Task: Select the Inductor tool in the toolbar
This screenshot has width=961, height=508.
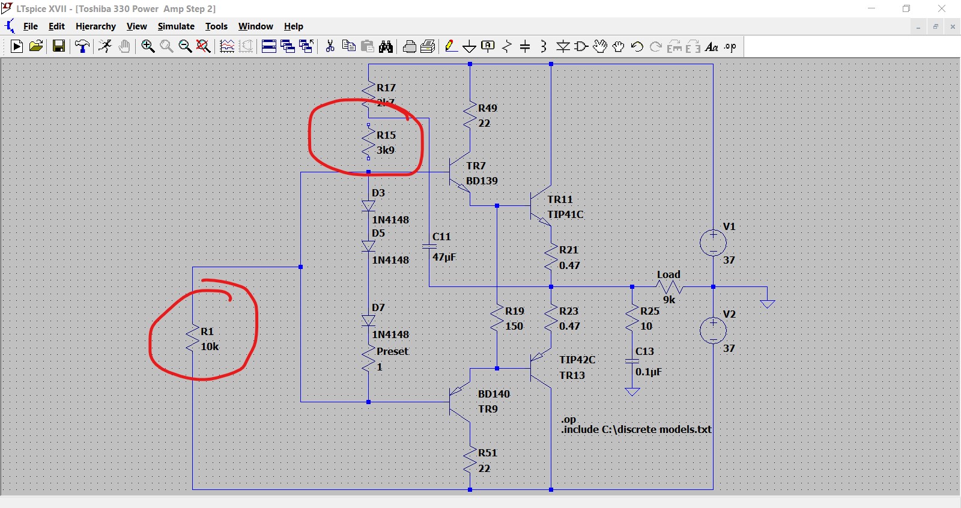Action: [x=544, y=46]
